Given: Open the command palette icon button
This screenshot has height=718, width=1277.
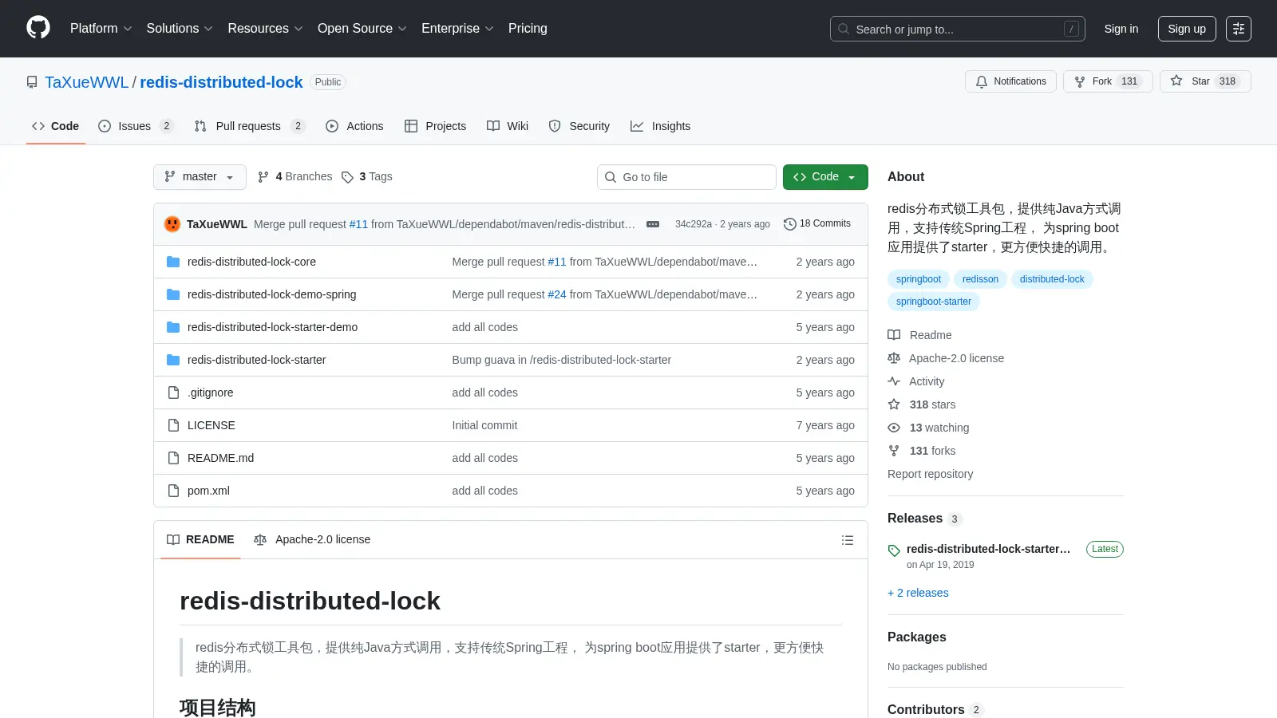Looking at the screenshot, I should click(x=1239, y=29).
